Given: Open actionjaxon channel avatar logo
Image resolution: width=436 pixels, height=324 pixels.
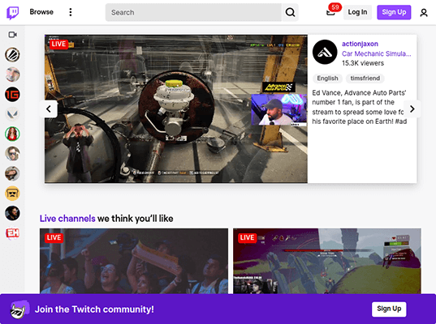Looking at the screenshot, I should click(x=325, y=52).
